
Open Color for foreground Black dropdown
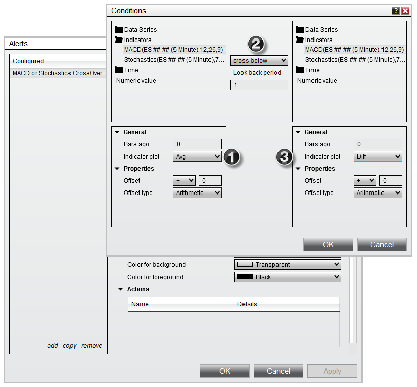pos(288,277)
